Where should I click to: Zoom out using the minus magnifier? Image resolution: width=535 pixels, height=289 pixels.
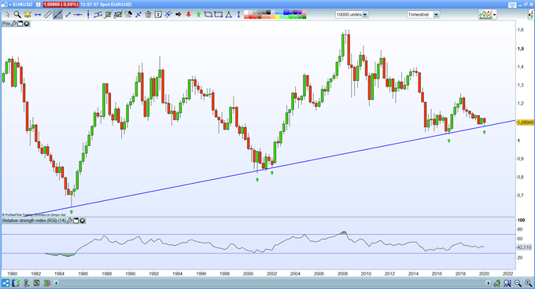(518, 284)
